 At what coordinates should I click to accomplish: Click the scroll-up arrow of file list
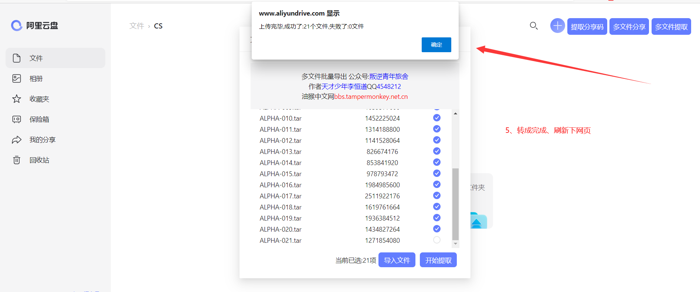(455, 114)
